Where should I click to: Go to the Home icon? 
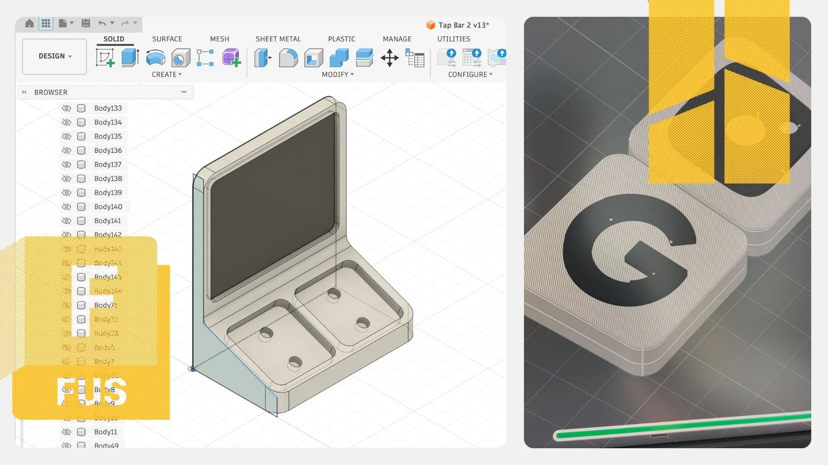coord(29,23)
